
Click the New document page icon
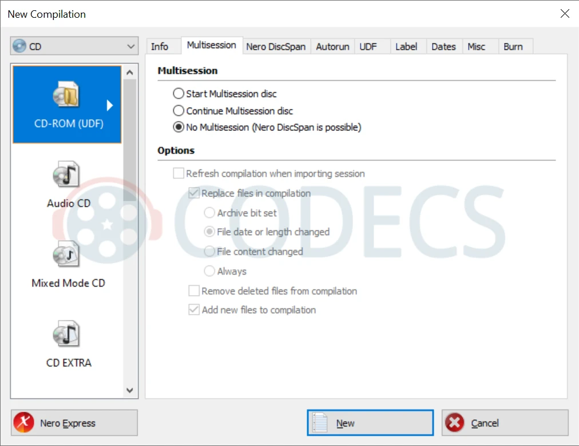(x=320, y=423)
